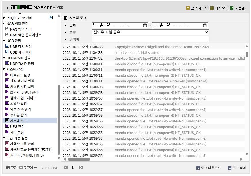This screenshot has width=251, height=176.
Task: Click the log vertical scrollbar thumb
Action: pos(247,54)
